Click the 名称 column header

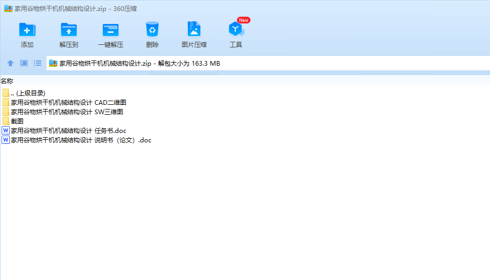[x=7, y=81]
